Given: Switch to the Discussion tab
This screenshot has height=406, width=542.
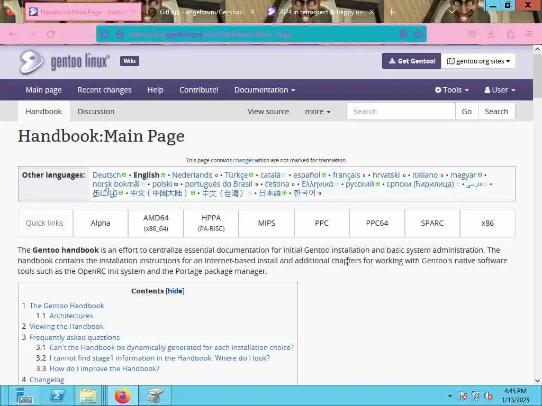Looking at the screenshot, I should click(x=96, y=112).
